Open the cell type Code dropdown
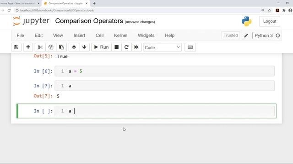 tap(162, 47)
